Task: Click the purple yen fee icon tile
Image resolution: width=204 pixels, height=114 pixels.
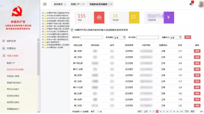Action: [169, 18]
